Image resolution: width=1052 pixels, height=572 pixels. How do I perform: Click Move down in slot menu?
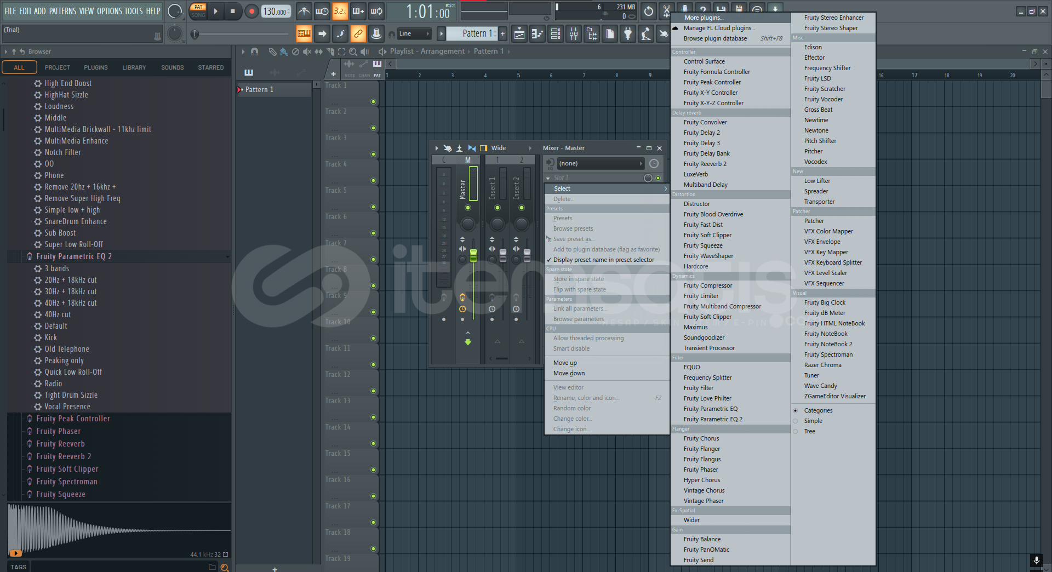click(x=569, y=373)
